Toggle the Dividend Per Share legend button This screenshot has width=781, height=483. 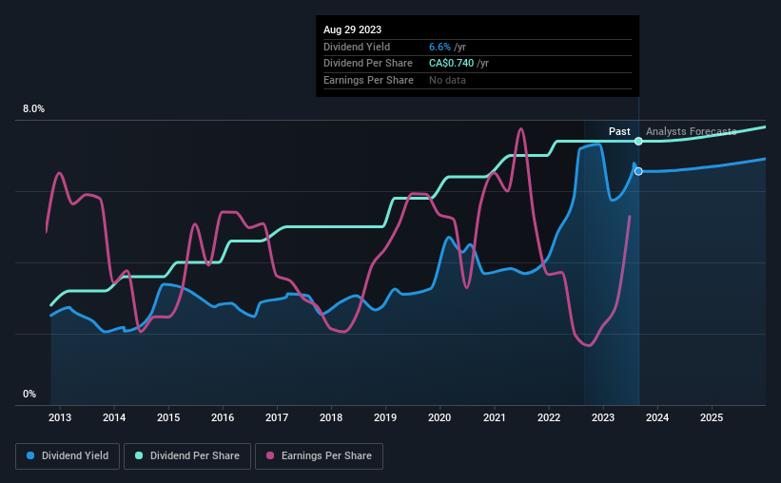pyautogui.click(x=187, y=456)
